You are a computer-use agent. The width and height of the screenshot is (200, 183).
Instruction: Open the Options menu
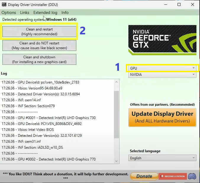click(9, 12)
